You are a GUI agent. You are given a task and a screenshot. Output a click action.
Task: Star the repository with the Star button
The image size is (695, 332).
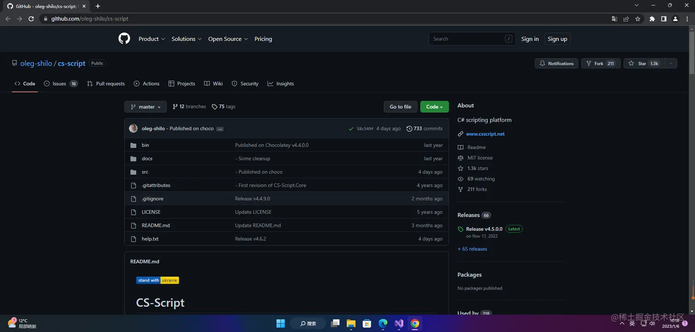643,63
